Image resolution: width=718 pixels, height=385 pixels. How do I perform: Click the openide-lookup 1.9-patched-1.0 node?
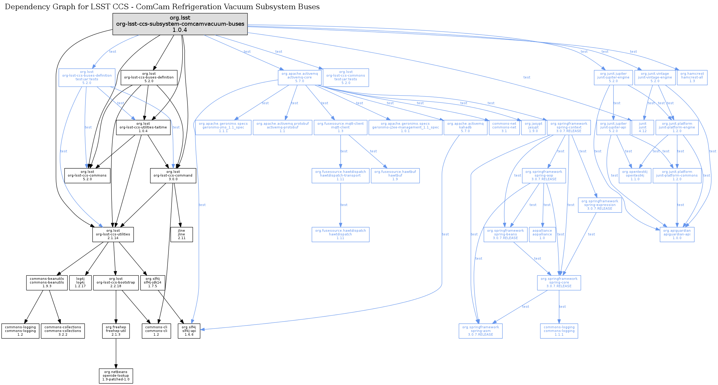coord(116,375)
